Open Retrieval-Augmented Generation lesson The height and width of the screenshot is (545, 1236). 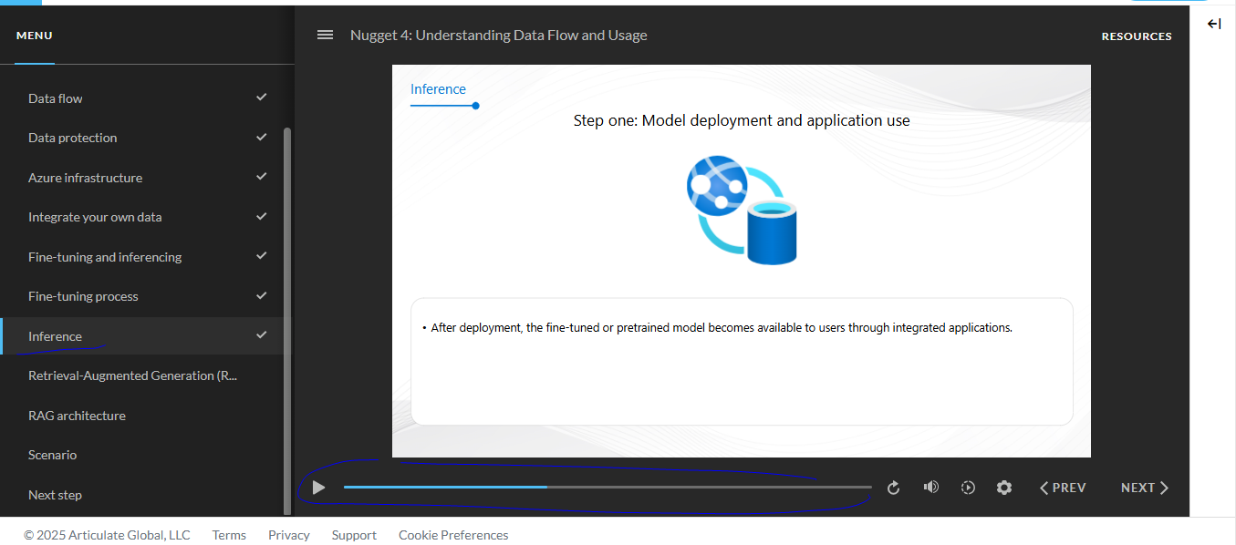[x=147, y=375]
